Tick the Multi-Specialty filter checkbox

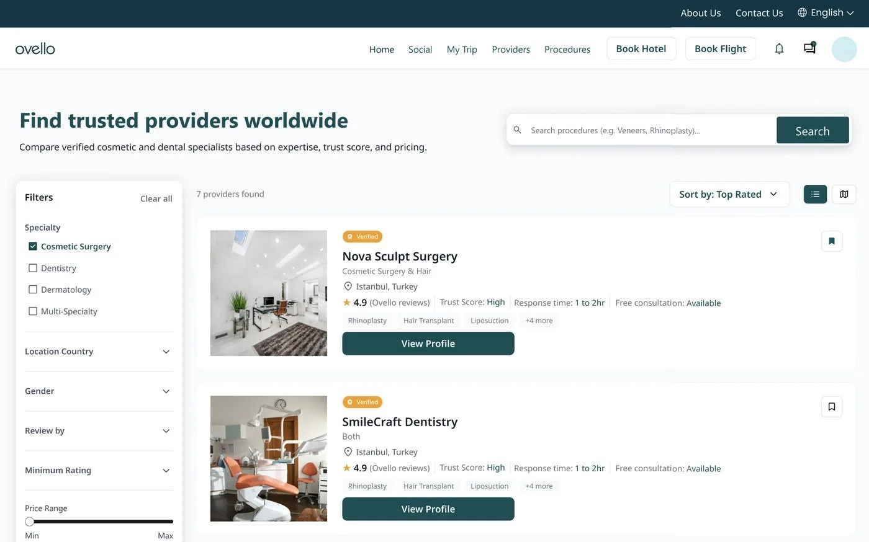tap(33, 311)
